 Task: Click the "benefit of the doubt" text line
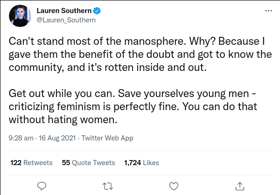pos(140,54)
